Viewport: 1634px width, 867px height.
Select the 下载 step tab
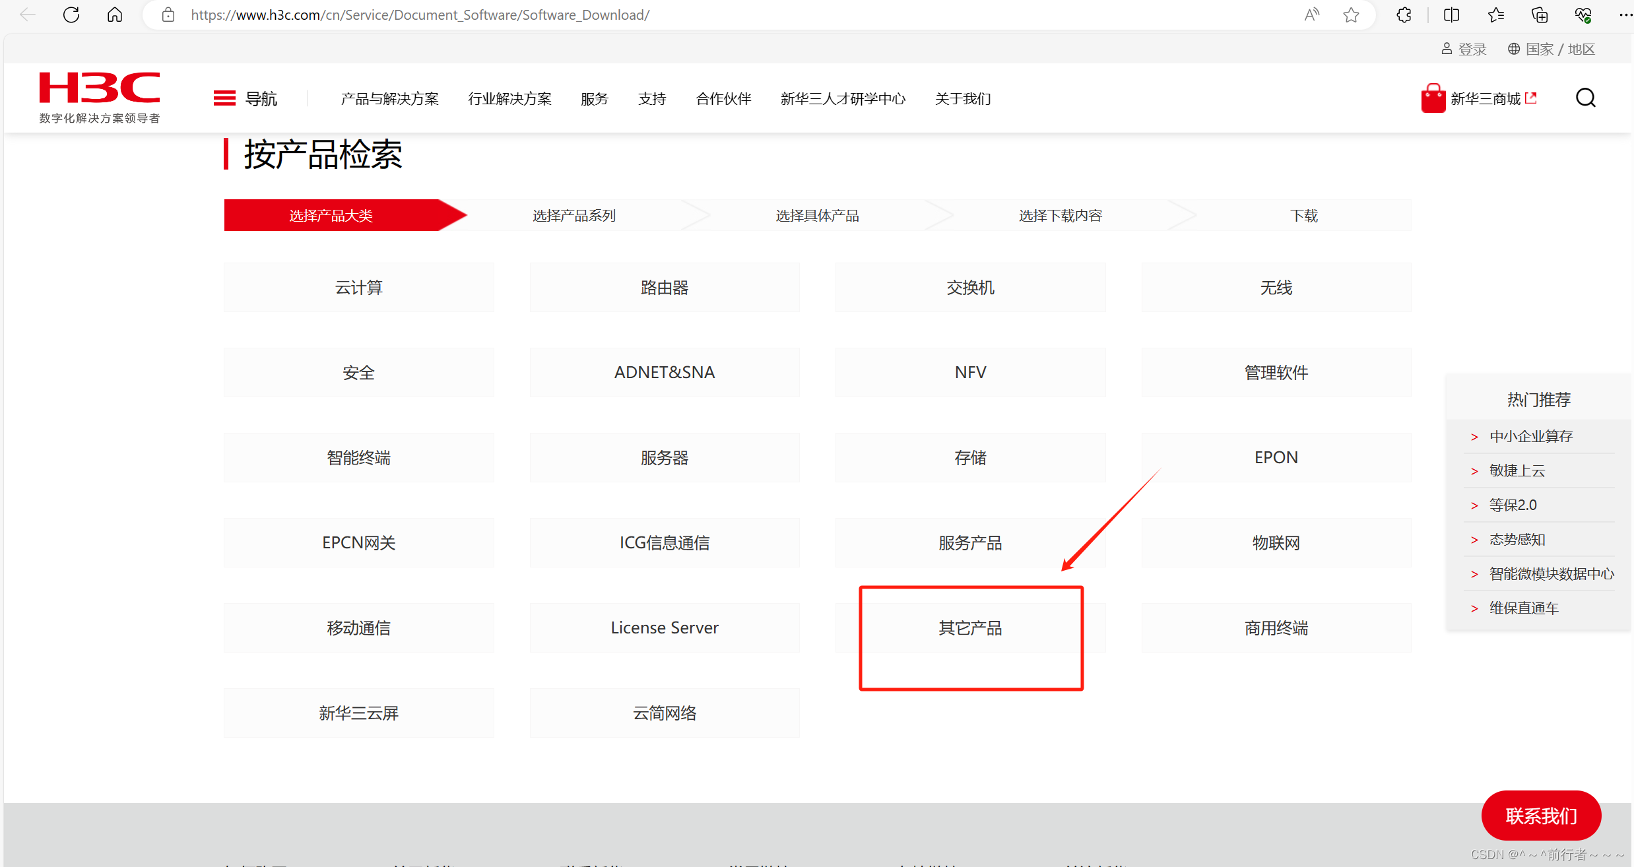[1304, 215]
